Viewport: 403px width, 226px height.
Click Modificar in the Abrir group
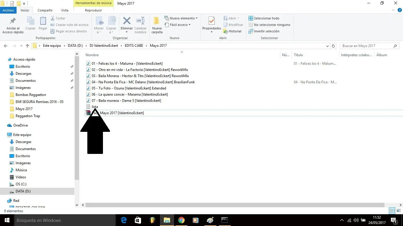[233, 25]
